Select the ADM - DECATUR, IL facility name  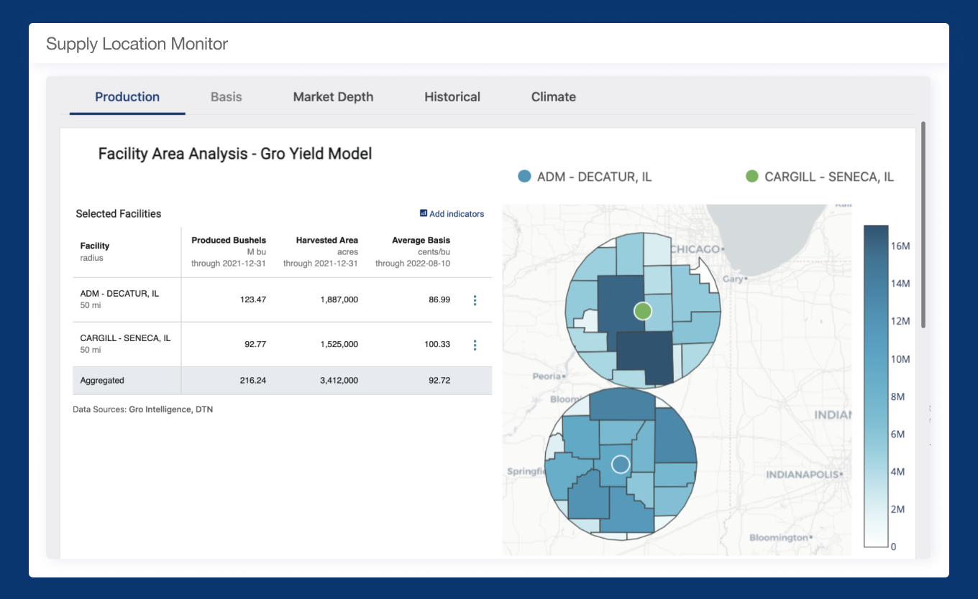pos(119,294)
